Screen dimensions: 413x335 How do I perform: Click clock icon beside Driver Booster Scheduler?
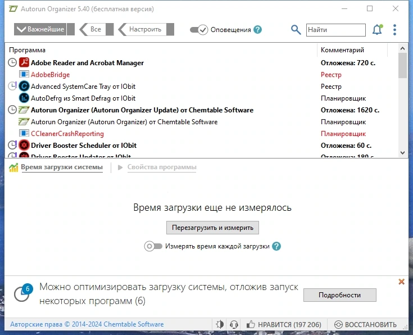tap(12, 145)
